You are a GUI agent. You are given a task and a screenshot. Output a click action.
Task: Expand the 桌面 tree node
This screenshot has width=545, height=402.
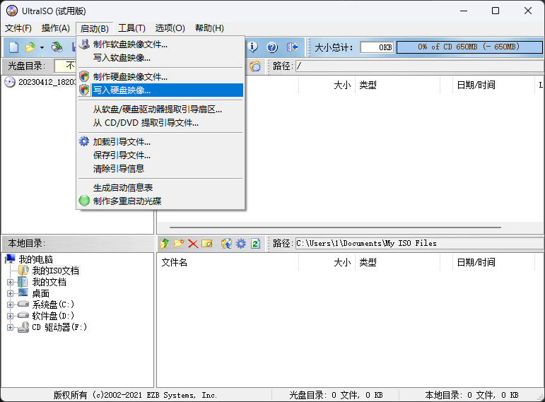pos(10,294)
